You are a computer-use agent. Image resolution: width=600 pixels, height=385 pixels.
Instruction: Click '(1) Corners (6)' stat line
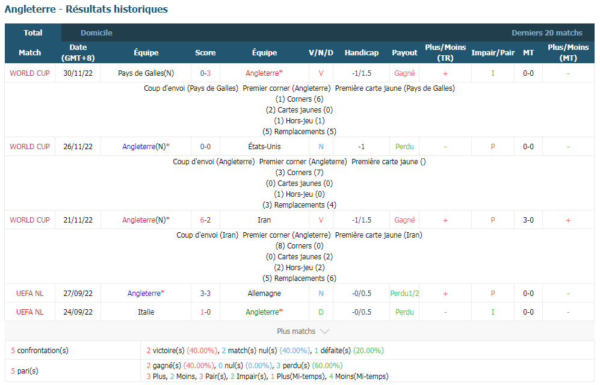coord(300,99)
